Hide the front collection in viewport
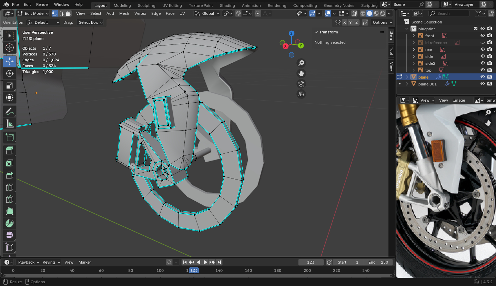Screen dimensions: 496x286 (x=483, y=36)
